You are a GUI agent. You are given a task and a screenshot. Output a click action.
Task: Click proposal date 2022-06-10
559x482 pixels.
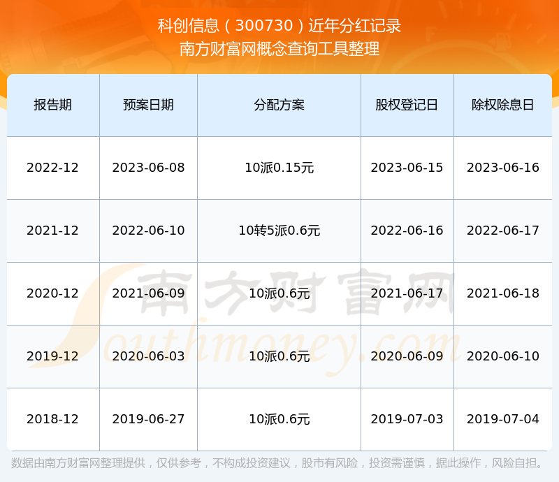click(148, 231)
